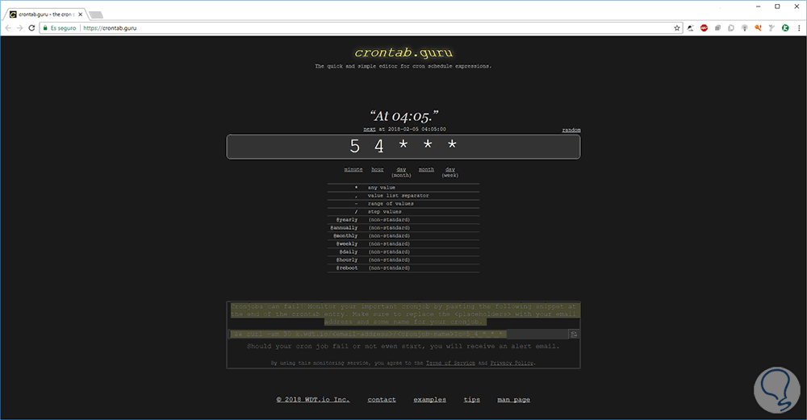Click the orange key extension icon
This screenshot has width=807, height=420.
click(758, 27)
